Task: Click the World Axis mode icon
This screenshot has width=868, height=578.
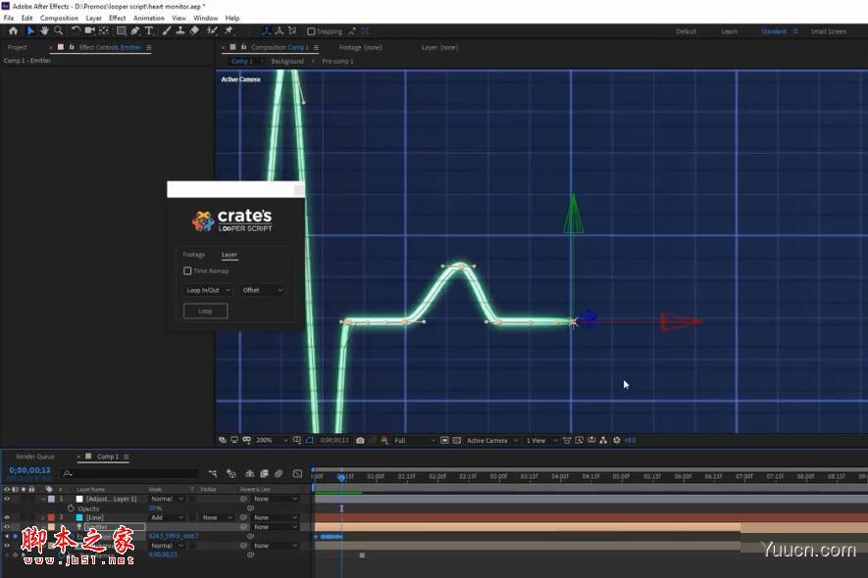Action: click(x=279, y=31)
